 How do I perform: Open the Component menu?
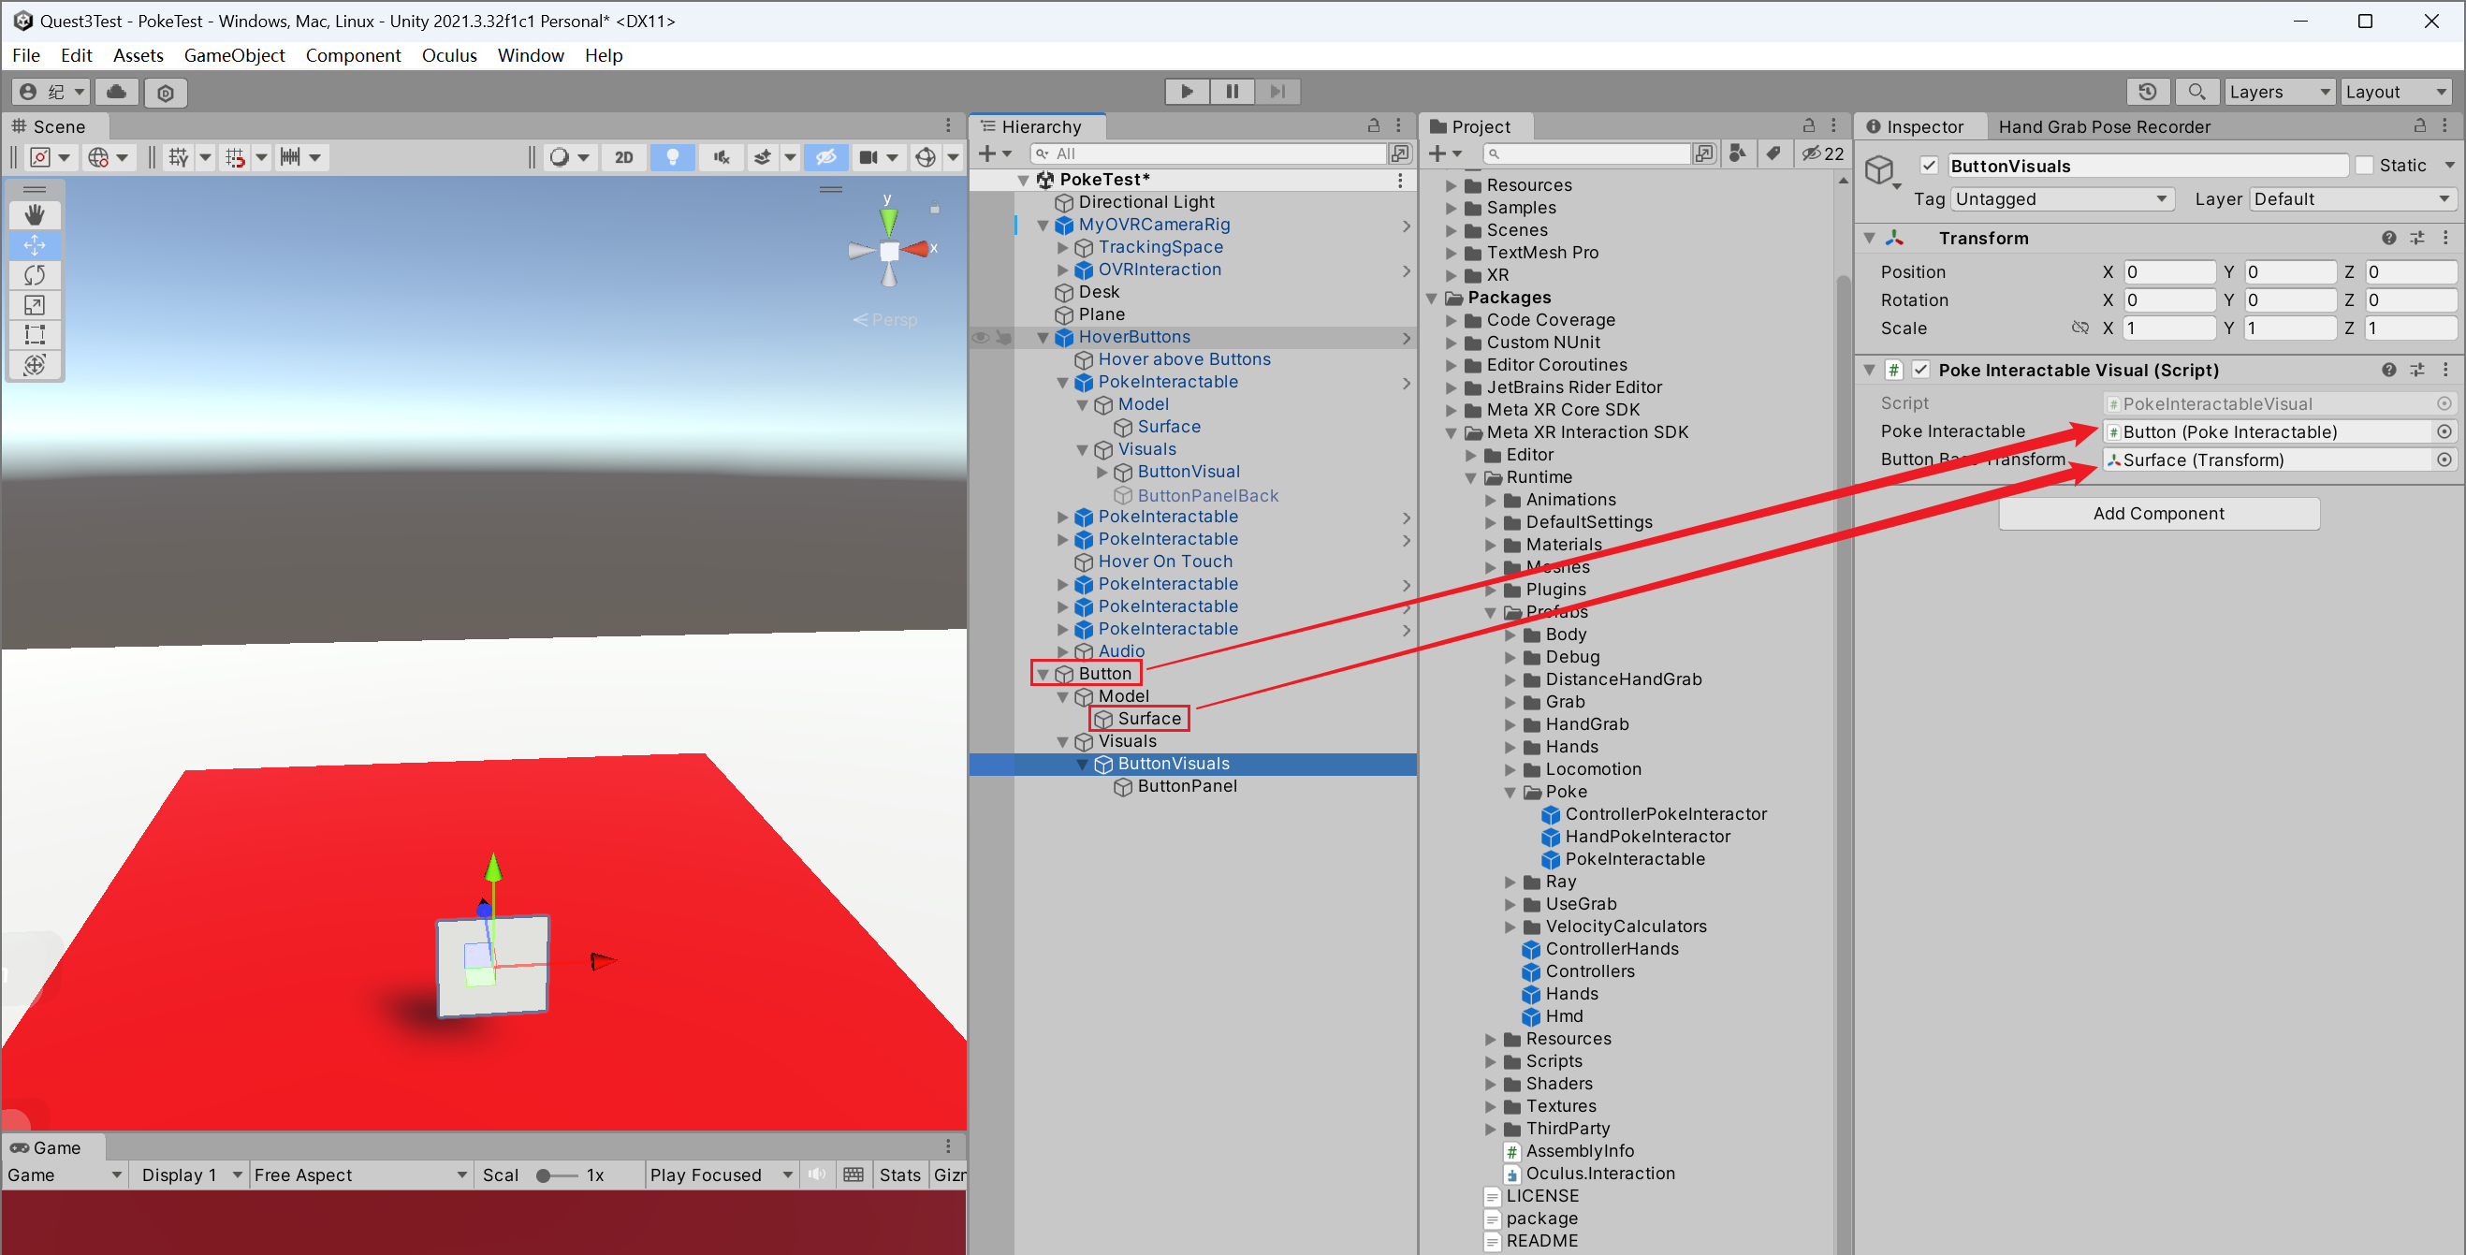pyautogui.click(x=352, y=55)
